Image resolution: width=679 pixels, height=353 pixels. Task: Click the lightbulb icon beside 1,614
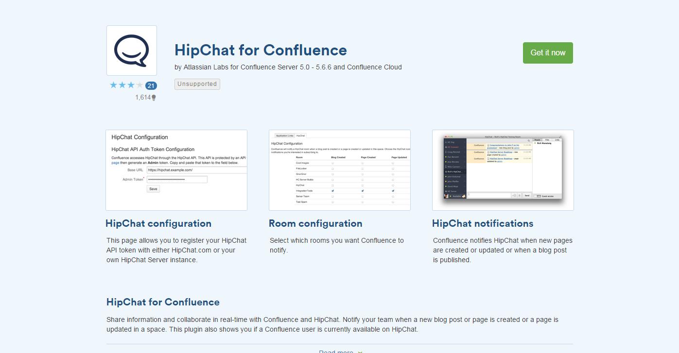tap(154, 98)
